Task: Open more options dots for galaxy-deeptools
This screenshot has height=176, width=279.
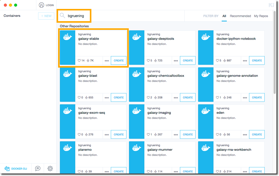Action: click(x=176, y=61)
